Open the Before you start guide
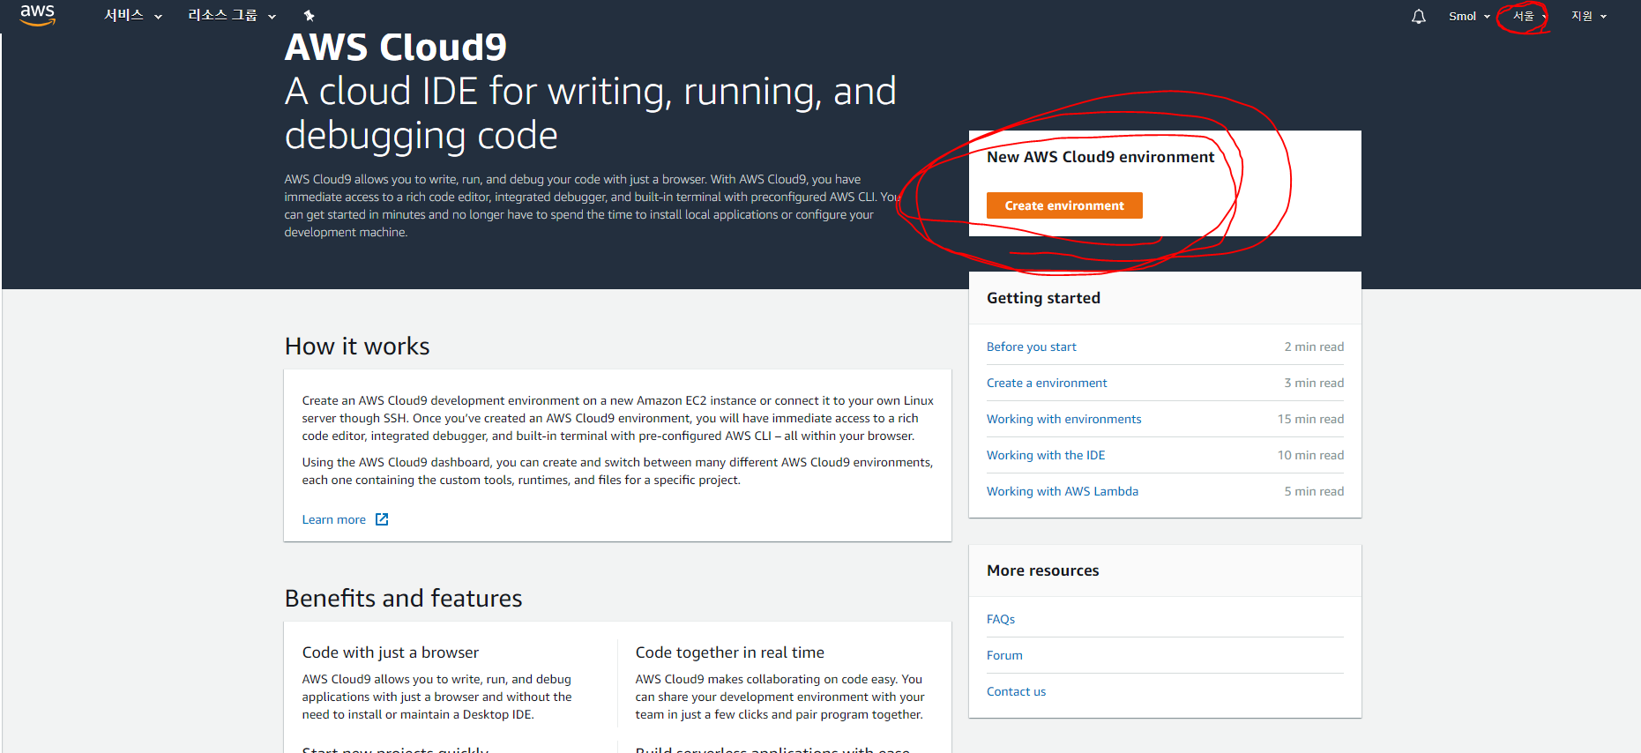 [x=1031, y=347]
